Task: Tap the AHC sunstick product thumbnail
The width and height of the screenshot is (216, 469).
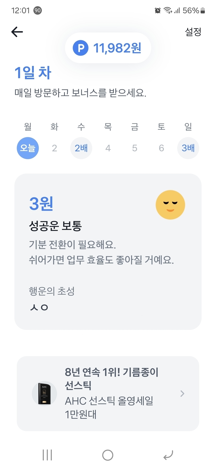Action: 44,393
